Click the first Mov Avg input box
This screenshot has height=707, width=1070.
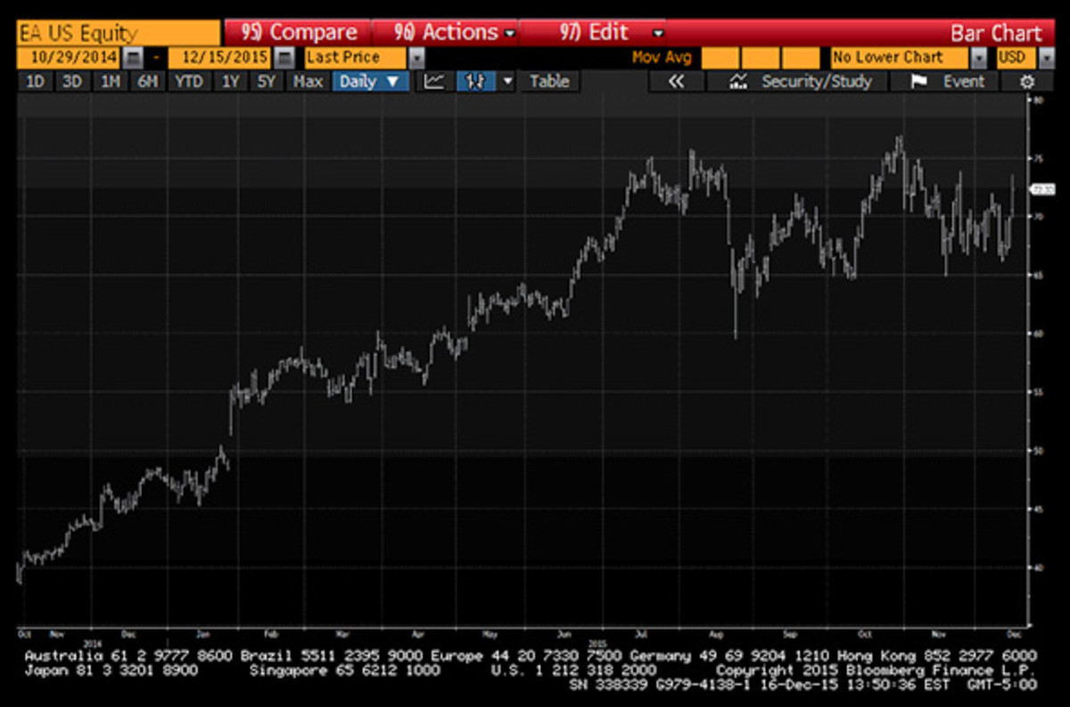[x=720, y=58]
